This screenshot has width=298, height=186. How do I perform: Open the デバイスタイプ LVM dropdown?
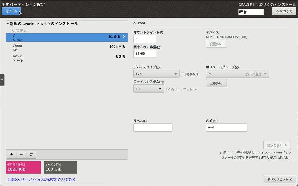pyautogui.click(x=156, y=74)
